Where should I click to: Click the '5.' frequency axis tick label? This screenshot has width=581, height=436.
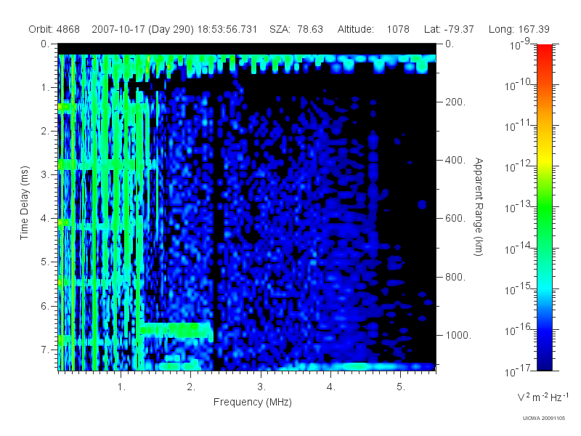(401, 387)
